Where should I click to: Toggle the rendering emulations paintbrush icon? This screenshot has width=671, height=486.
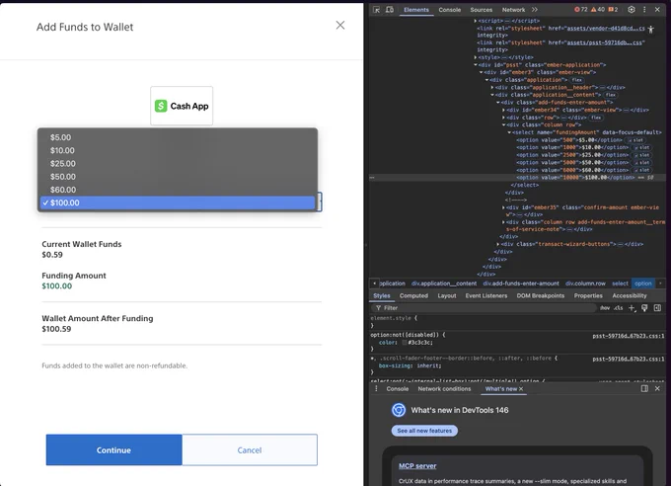644,308
